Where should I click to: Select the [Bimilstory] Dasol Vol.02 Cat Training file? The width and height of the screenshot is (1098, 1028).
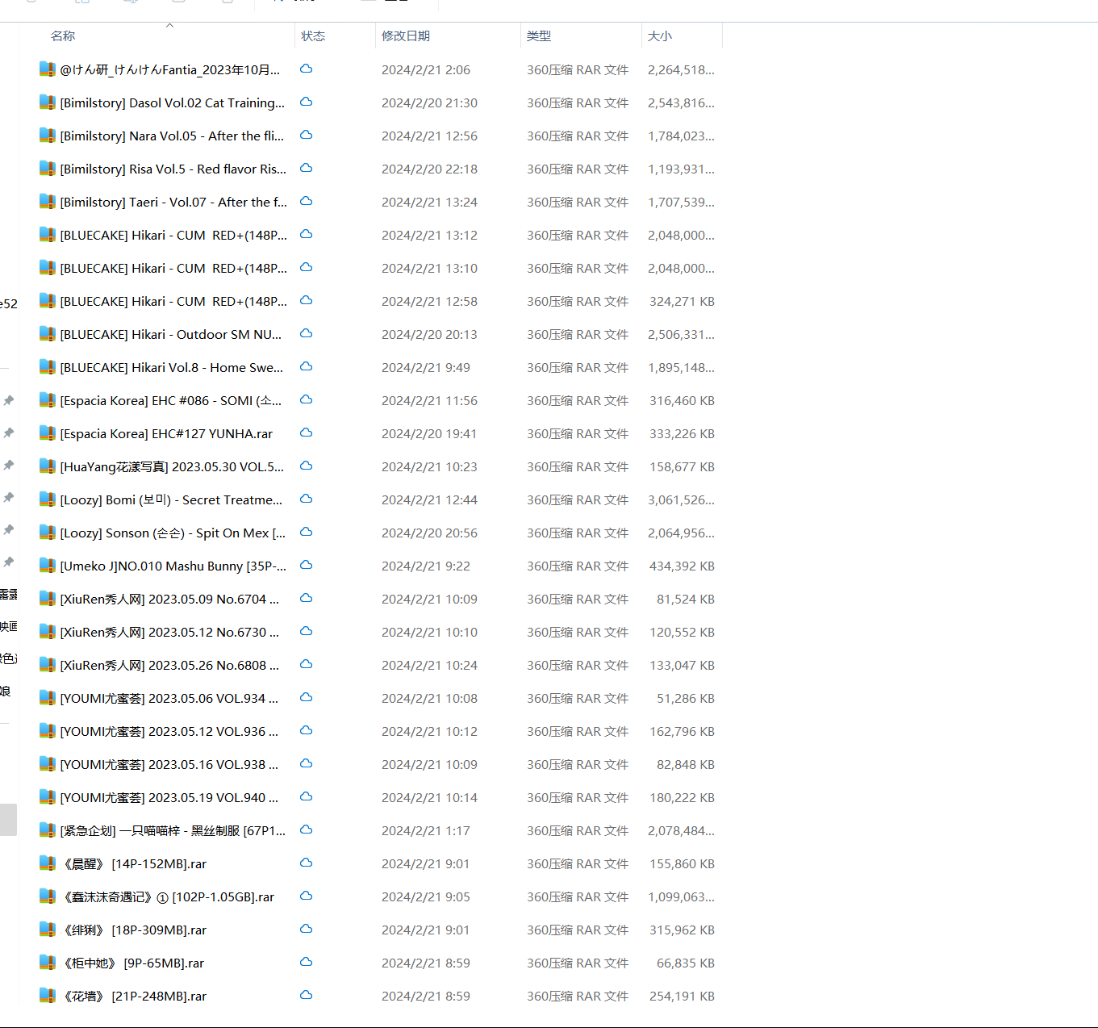click(x=172, y=102)
